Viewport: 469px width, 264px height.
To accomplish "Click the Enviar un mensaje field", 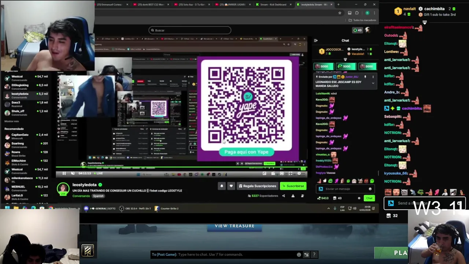I will click(x=346, y=189).
